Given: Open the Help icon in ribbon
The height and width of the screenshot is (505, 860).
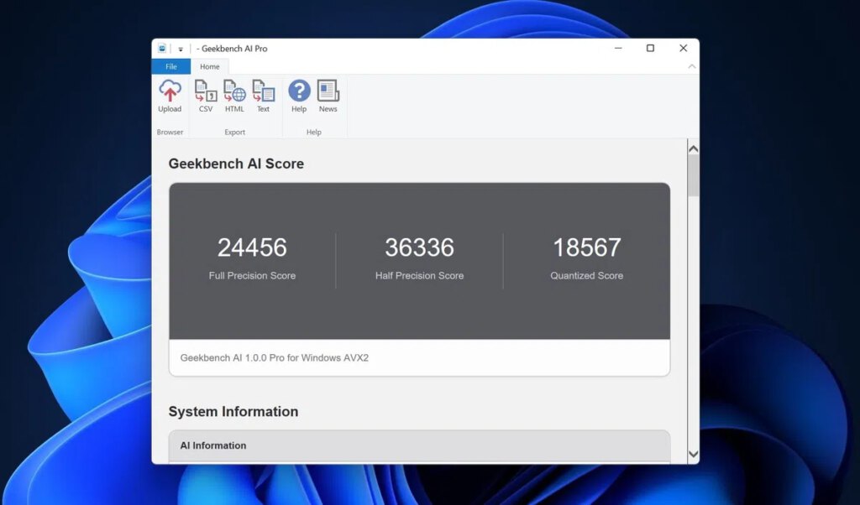Looking at the screenshot, I should (299, 96).
